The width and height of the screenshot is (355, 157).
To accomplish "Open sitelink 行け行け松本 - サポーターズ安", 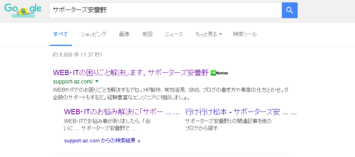I will (x=241, y=112).
